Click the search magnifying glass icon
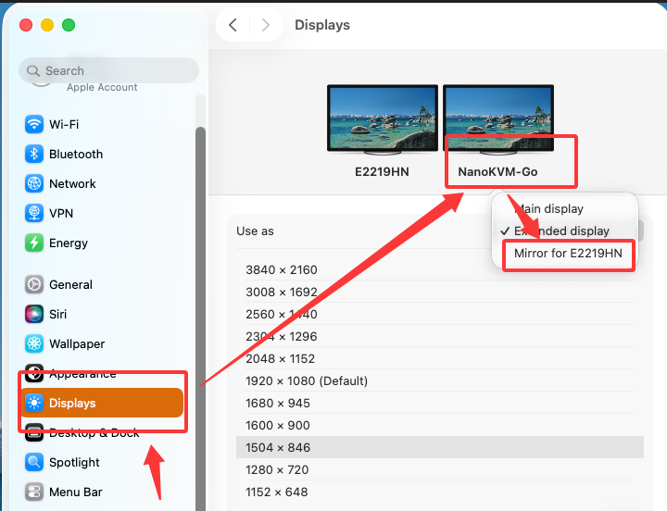The width and height of the screenshot is (667, 511). (x=33, y=70)
